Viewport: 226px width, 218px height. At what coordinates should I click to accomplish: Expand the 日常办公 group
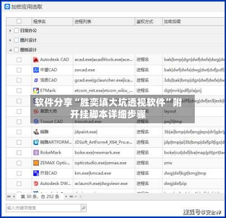(x=10, y=31)
